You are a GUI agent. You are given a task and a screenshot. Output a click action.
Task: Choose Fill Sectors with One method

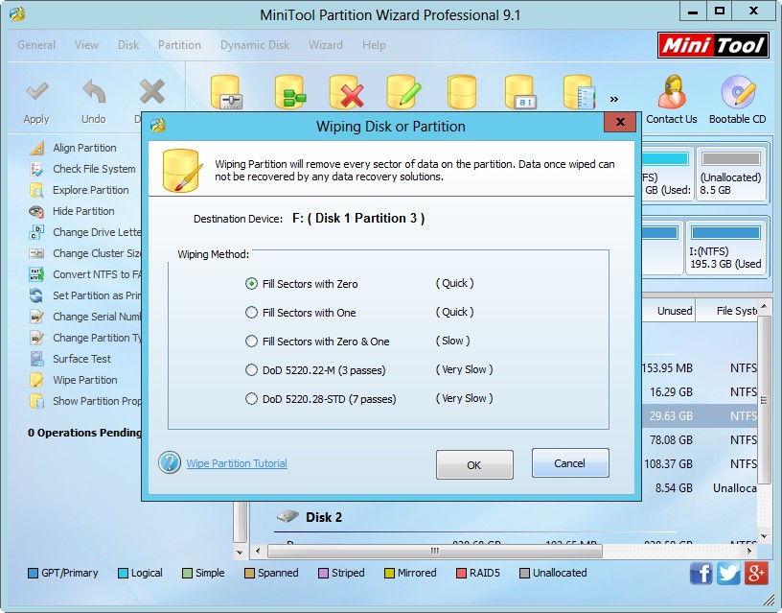point(252,313)
